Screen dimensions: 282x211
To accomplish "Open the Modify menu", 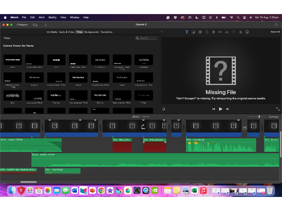I will pos(52,18).
